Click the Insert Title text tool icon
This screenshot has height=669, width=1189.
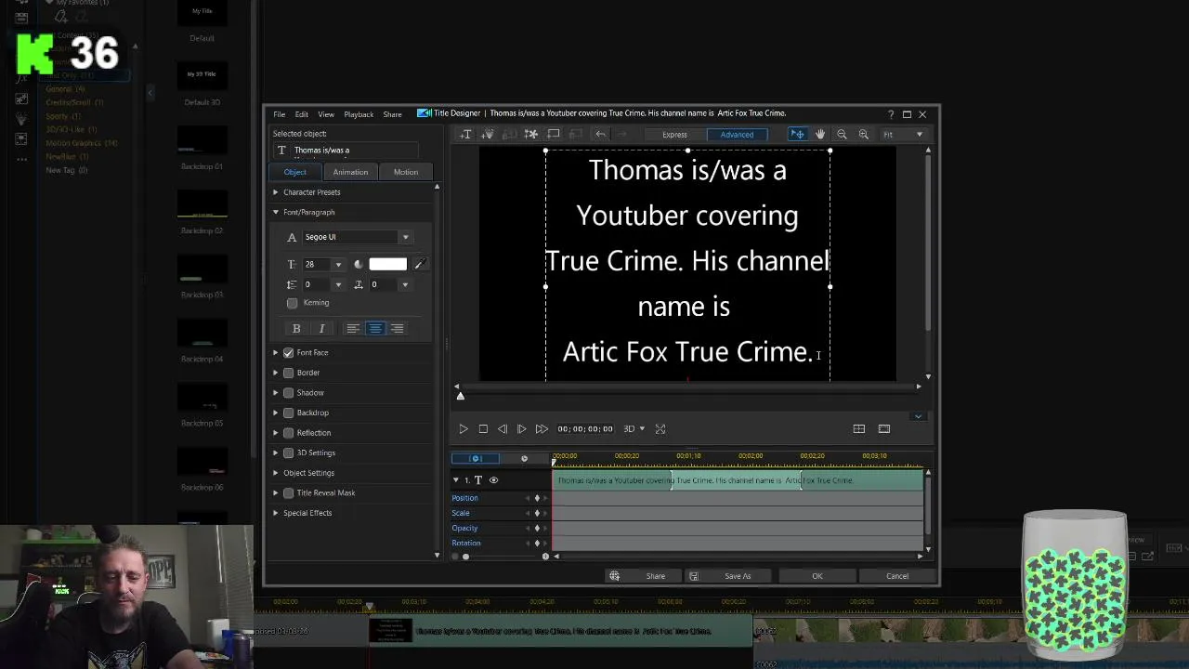[465, 135]
